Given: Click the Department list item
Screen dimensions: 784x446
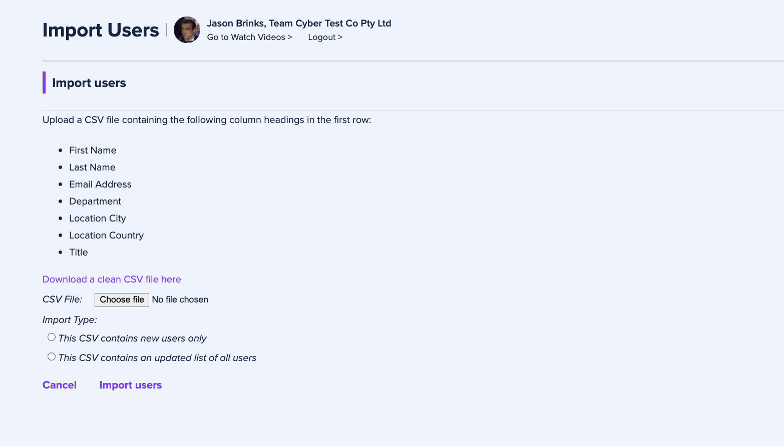Looking at the screenshot, I should pos(95,201).
